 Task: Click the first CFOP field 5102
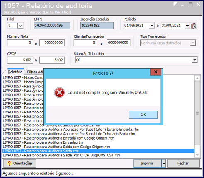click(20, 60)
